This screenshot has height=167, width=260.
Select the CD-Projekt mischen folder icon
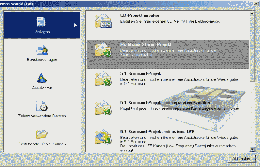[103, 22]
